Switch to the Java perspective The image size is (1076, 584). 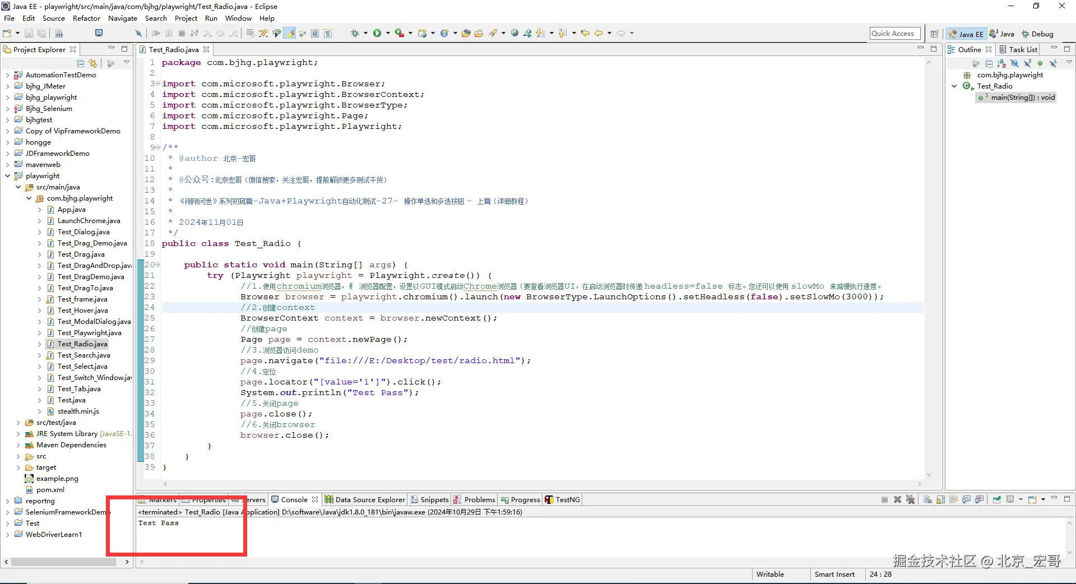(1002, 34)
